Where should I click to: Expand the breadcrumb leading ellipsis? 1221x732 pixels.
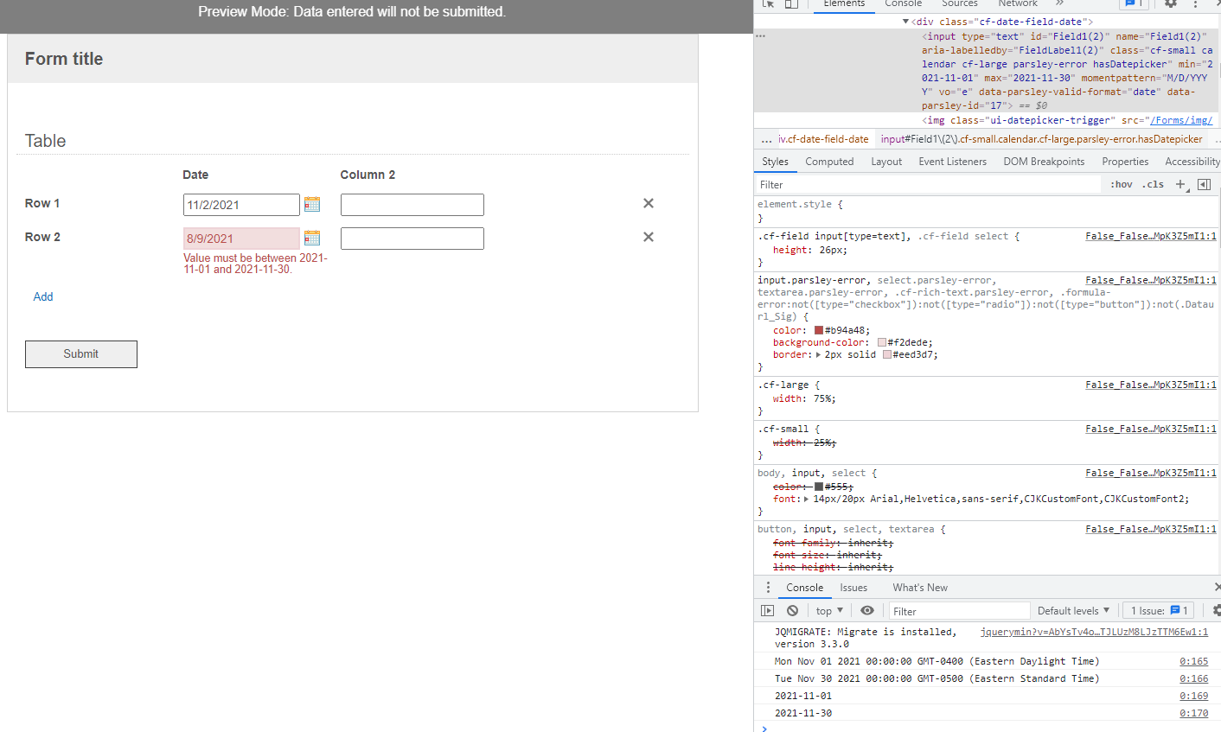pos(766,139)
